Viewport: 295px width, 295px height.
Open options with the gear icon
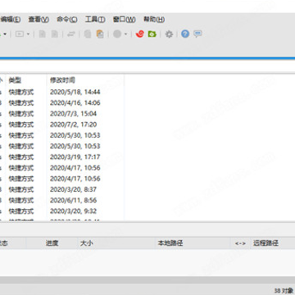tap(170, 34)
